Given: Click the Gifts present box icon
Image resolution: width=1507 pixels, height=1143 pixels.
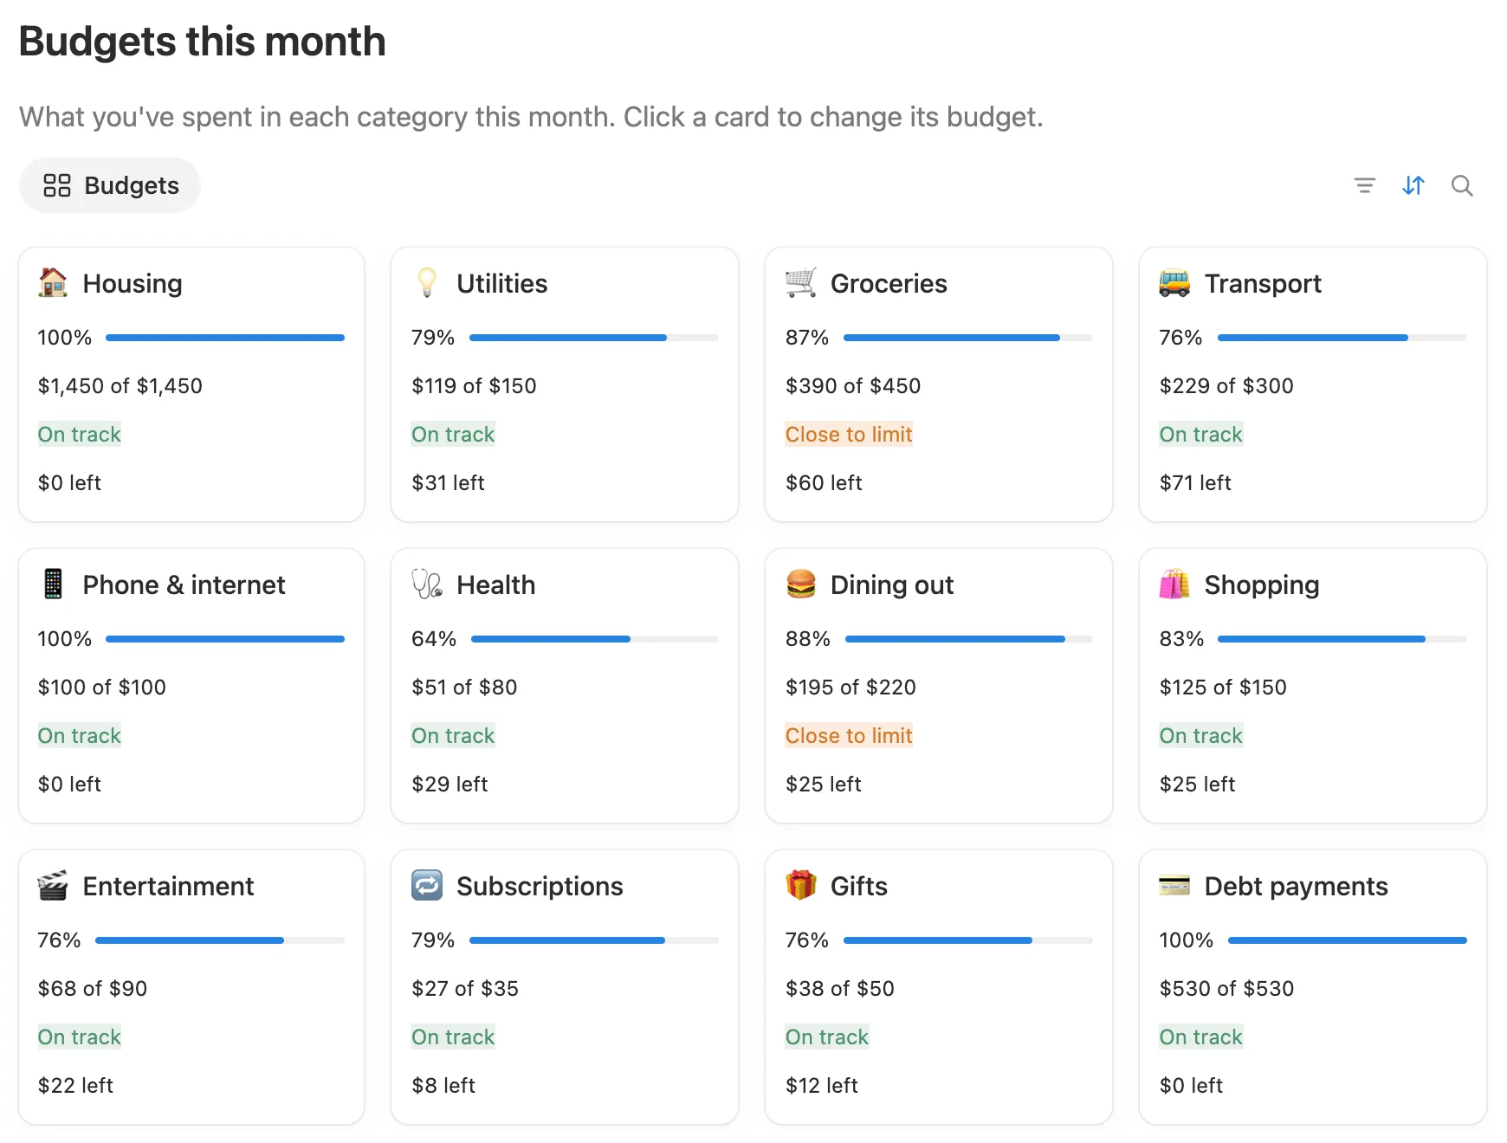Looking at the screenshot, I should (801, 886).
